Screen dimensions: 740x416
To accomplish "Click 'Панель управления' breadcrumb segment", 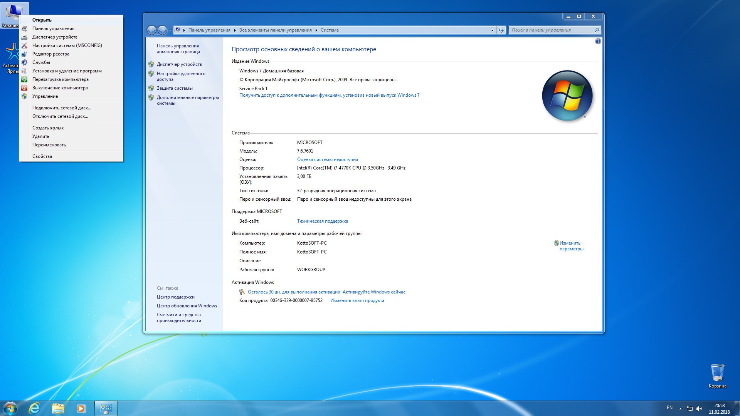I will tap(209, 30).
